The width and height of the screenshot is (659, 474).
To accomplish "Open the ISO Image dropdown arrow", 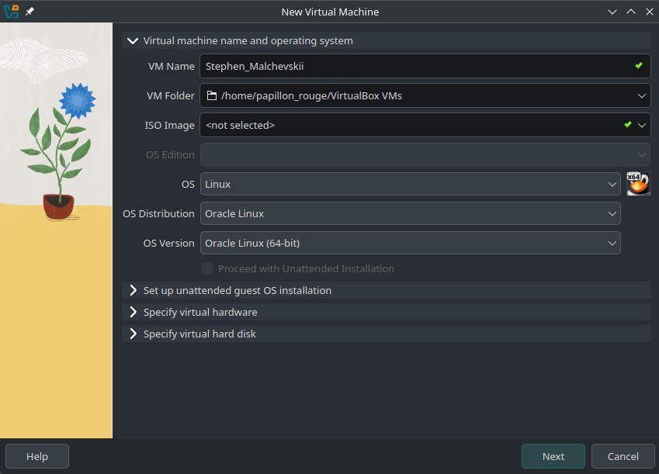I will tap(642, 125).
